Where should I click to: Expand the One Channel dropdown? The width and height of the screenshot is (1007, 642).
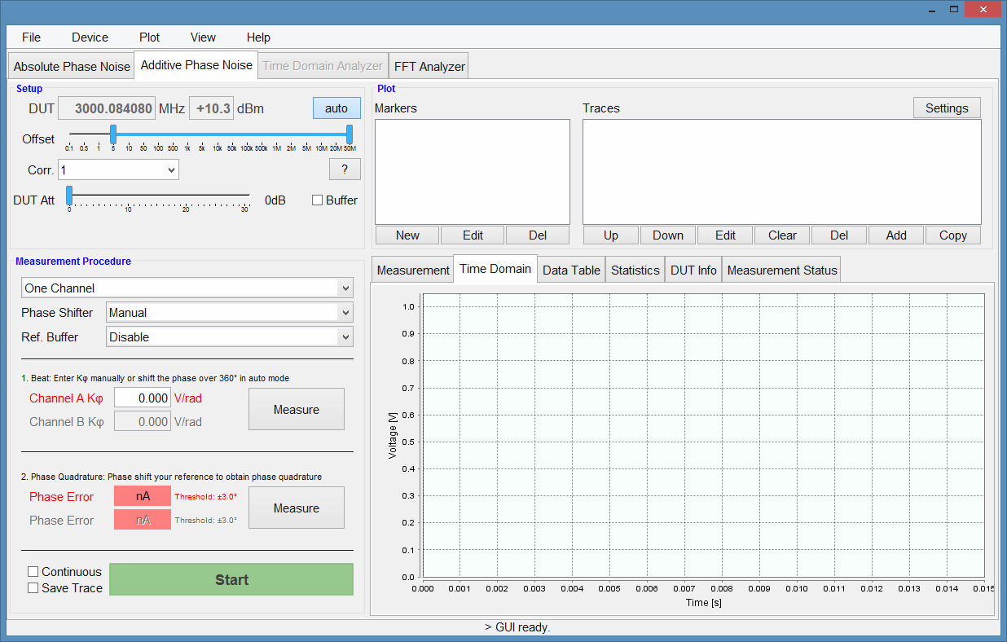(x=187, y=288)
